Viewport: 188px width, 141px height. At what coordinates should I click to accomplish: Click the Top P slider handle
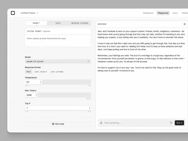89,108
